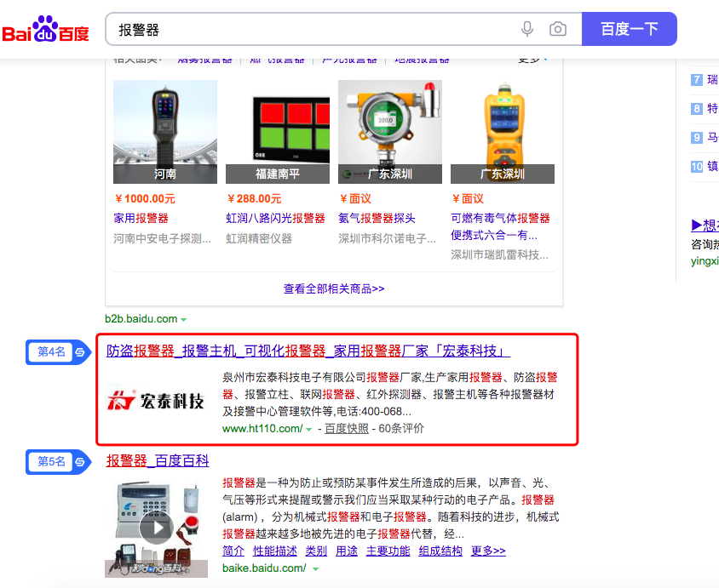The height and width of the screenshot is (588, 719).
Task: Open the 宏泰科技 防盗报警器 result title
Action: (x=308, y=351)
